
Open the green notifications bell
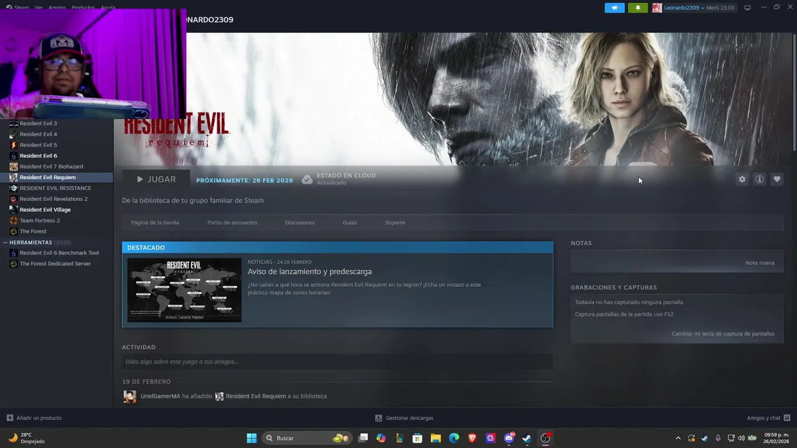[638, 7]
